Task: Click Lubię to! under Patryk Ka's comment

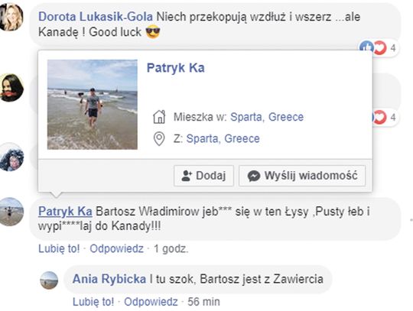Action: (x=59, y=248)
